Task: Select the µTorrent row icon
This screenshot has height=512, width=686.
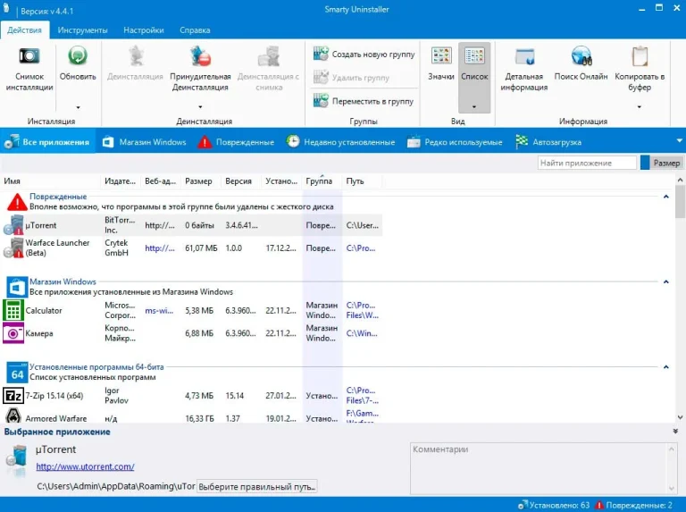Action: [x=13, y=225]
